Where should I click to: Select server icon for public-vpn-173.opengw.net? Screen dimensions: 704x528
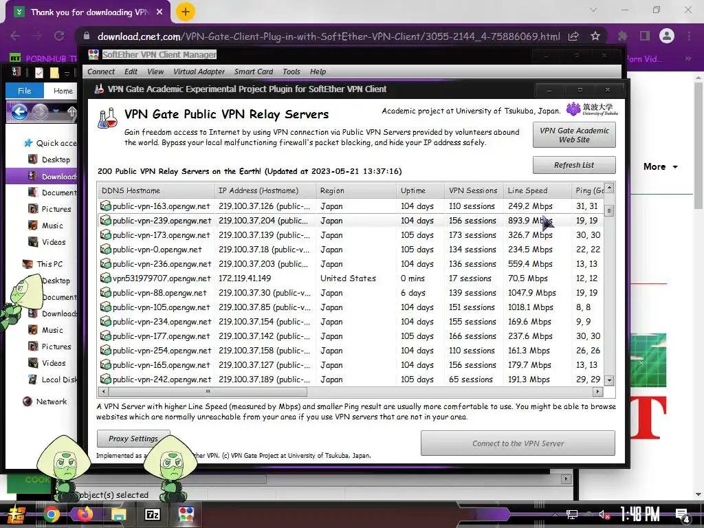click(105, 235)
